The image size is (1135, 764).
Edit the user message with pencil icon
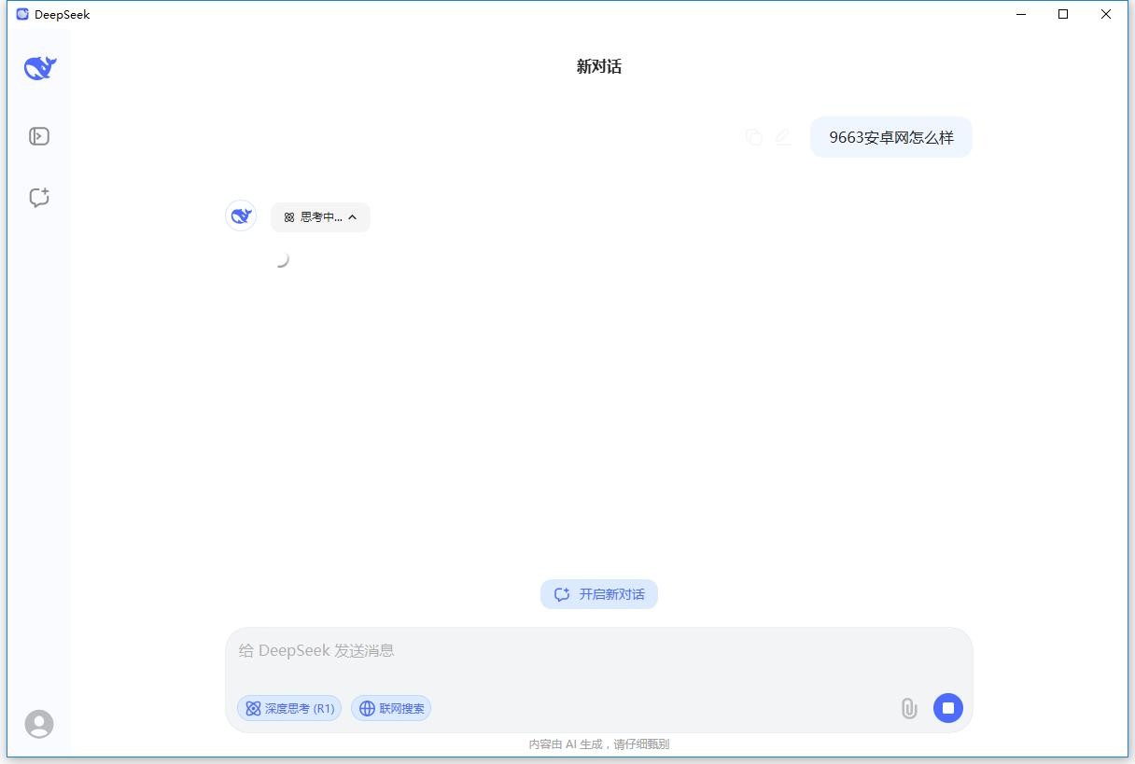pos(783,137)
